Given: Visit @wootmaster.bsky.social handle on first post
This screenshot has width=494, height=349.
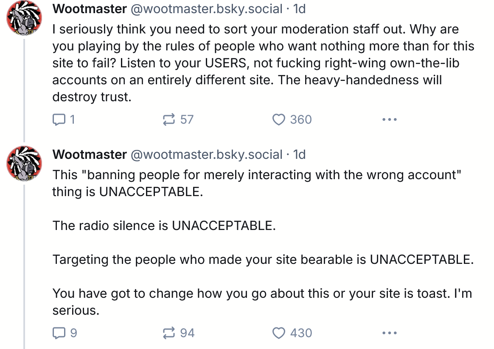Looking at the screenshot, I should 206,9.
